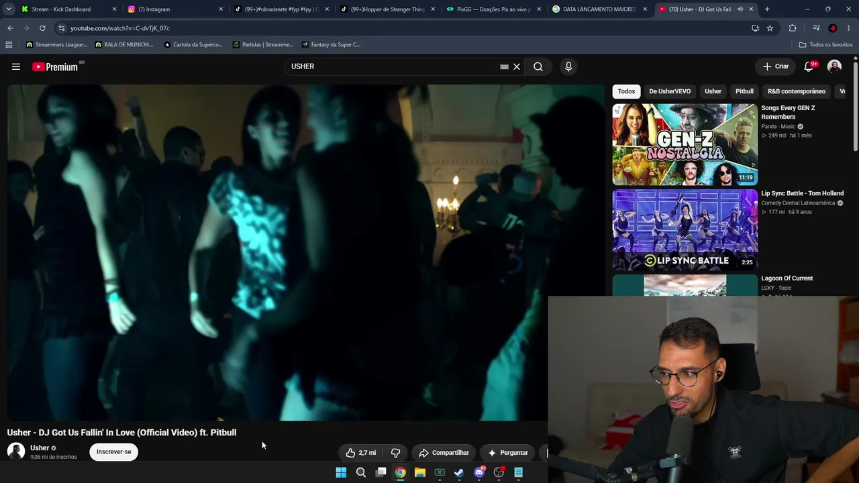Open the Lip Sync Battle video thumbnail

(685, 229)
